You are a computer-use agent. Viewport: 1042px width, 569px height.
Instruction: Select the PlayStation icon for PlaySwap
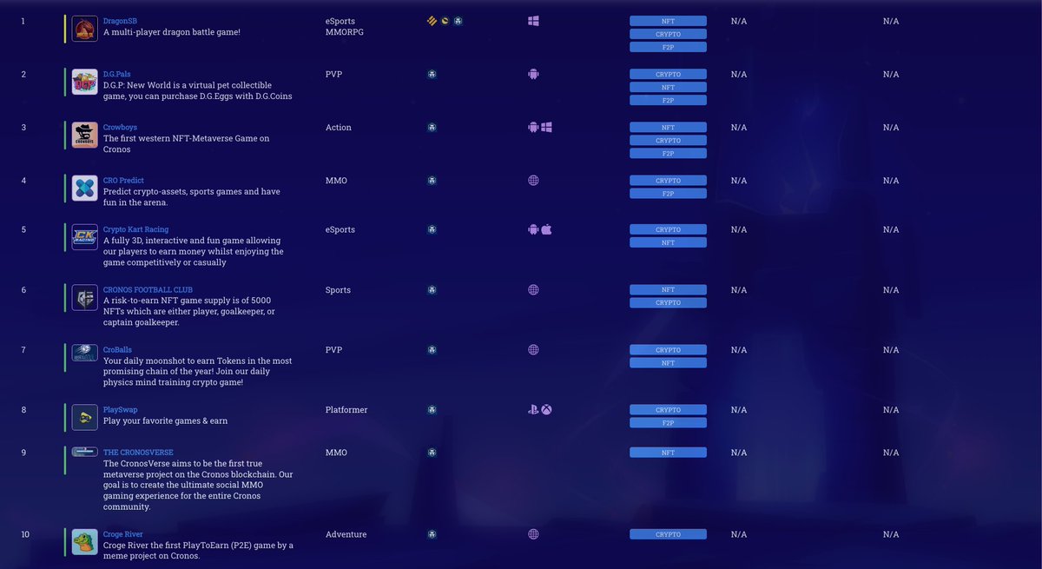coord(533,409)
